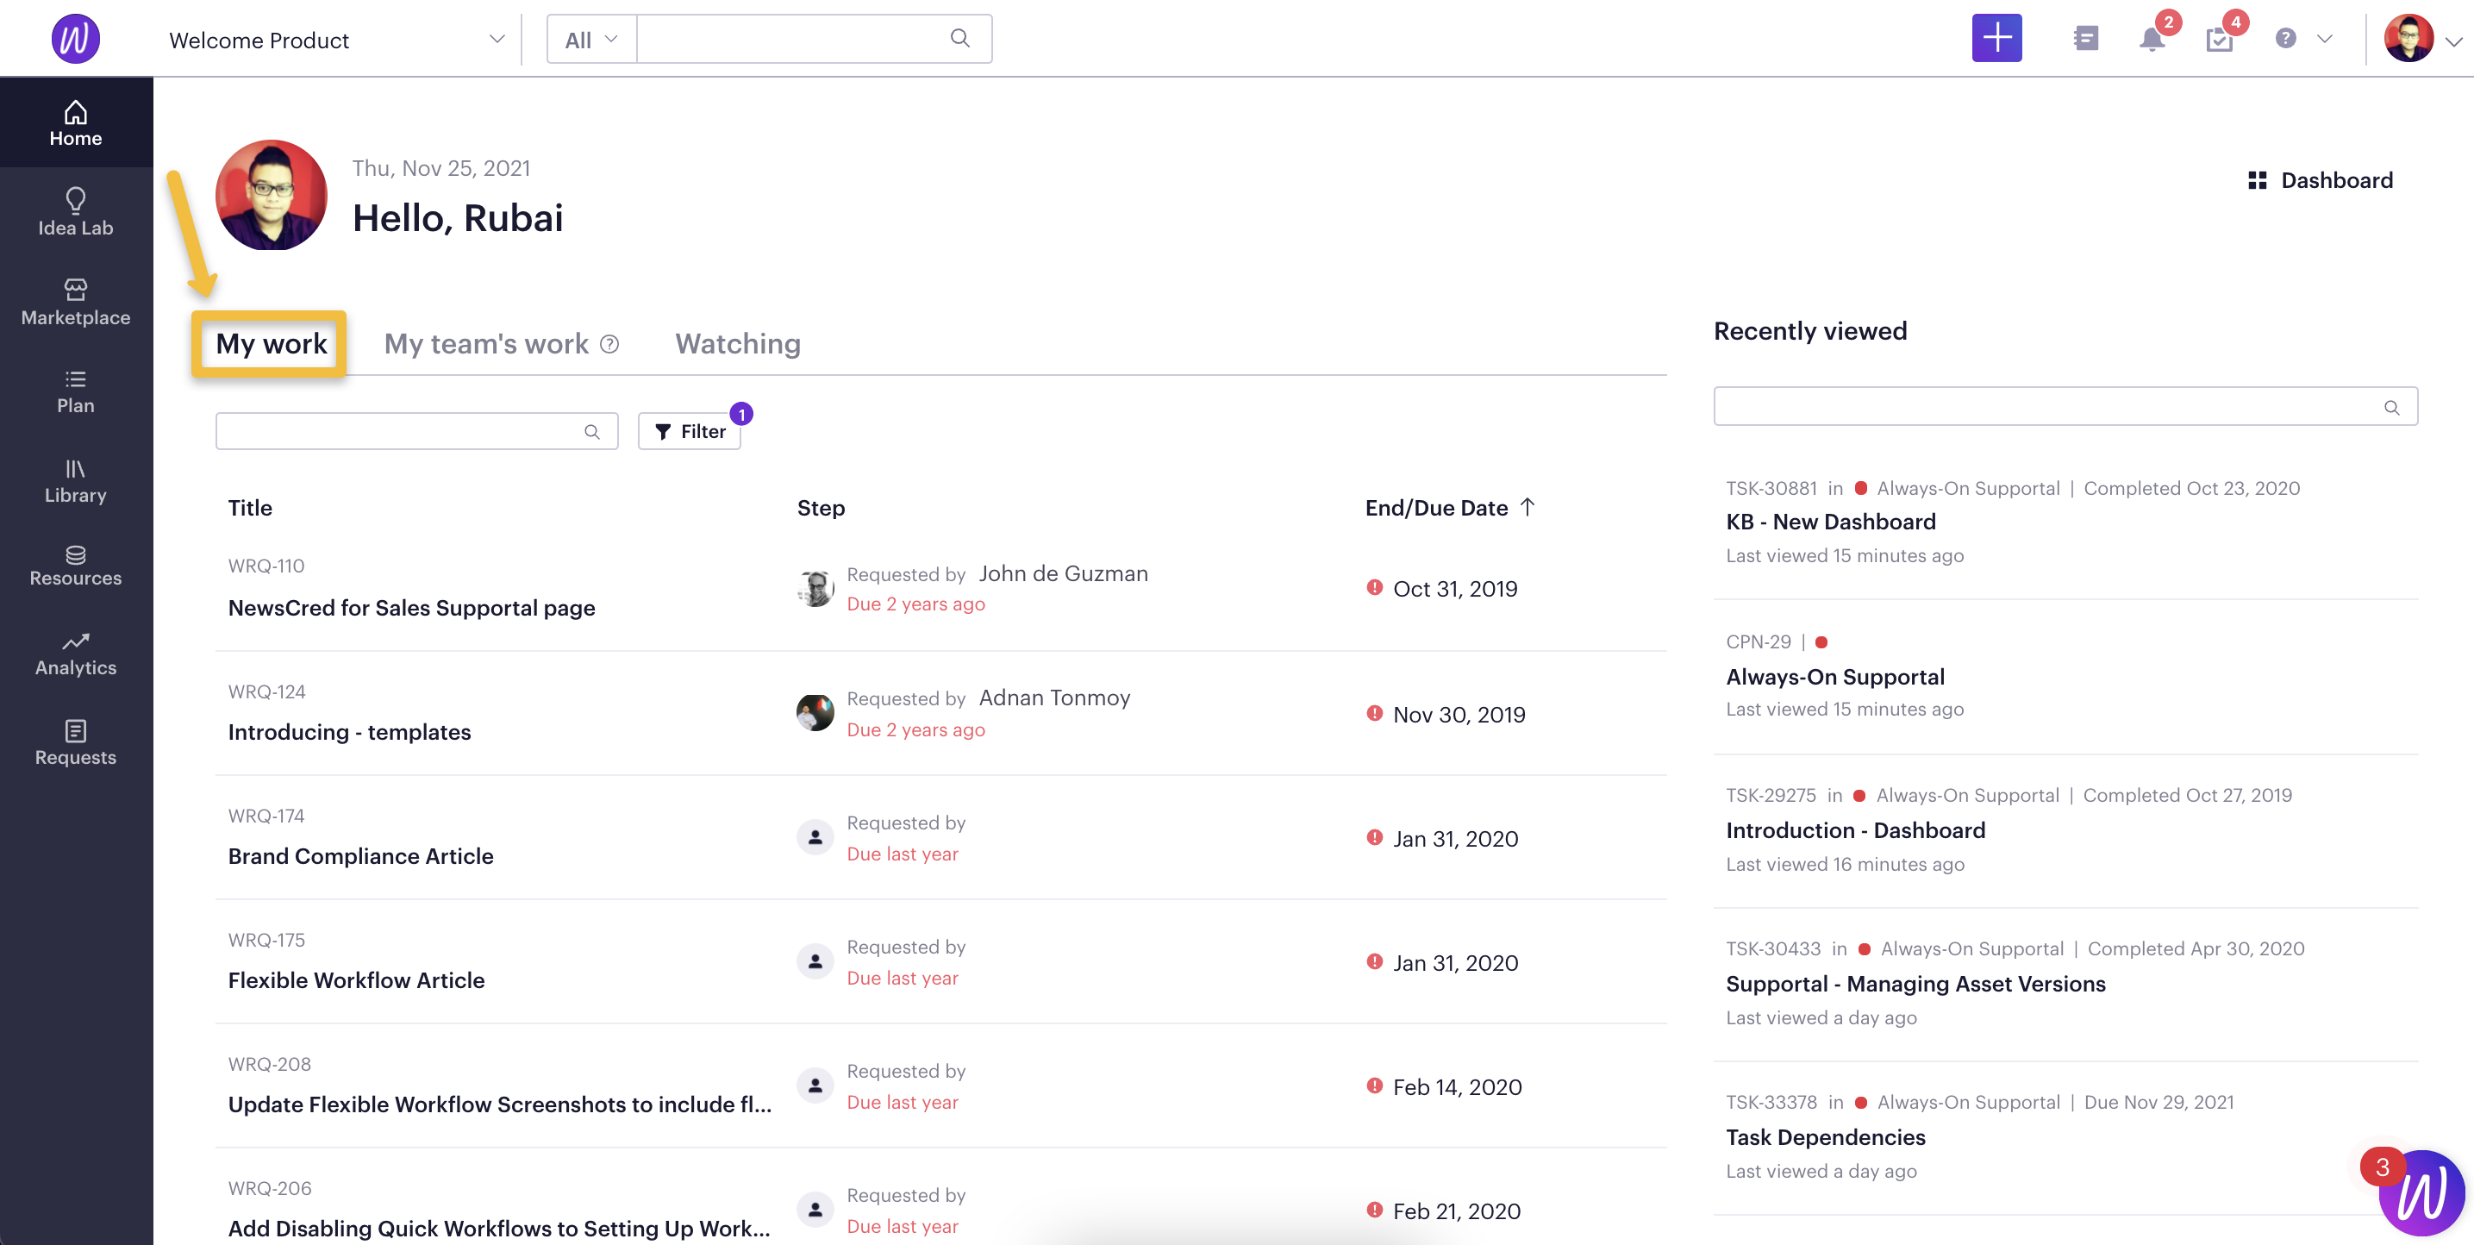
Task: Open Idea Lab from sidebar
Action: 76,212
